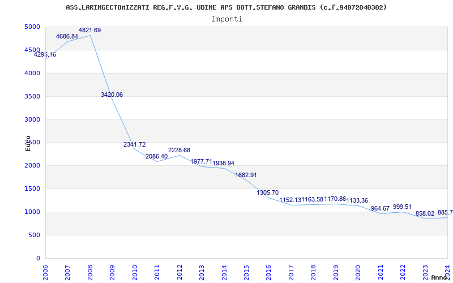Click the 2006 year axis label
The image size is (453, 283).
pos(45,273)
